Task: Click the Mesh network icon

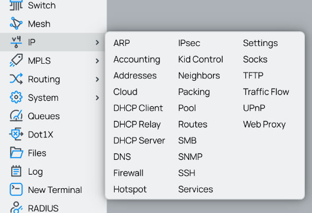Action: pos(16,24)
